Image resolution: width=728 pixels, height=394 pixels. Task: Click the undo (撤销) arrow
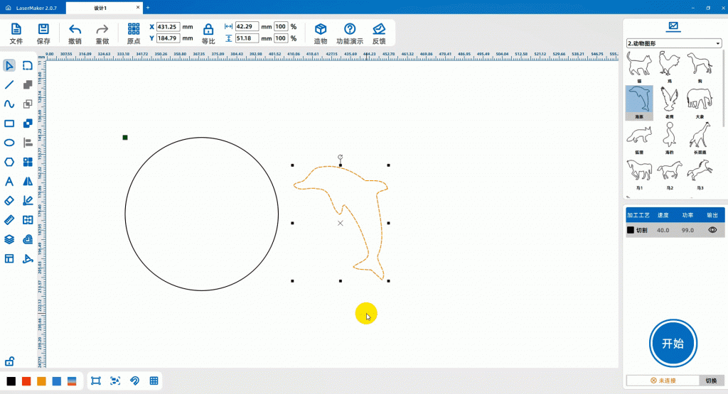click(75, 29)
